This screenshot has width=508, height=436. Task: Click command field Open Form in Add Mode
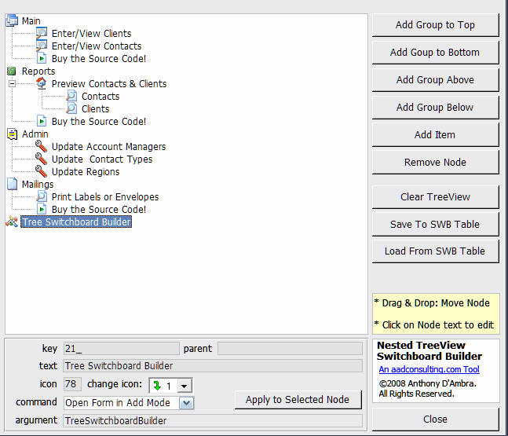click(x=122, y=403)
